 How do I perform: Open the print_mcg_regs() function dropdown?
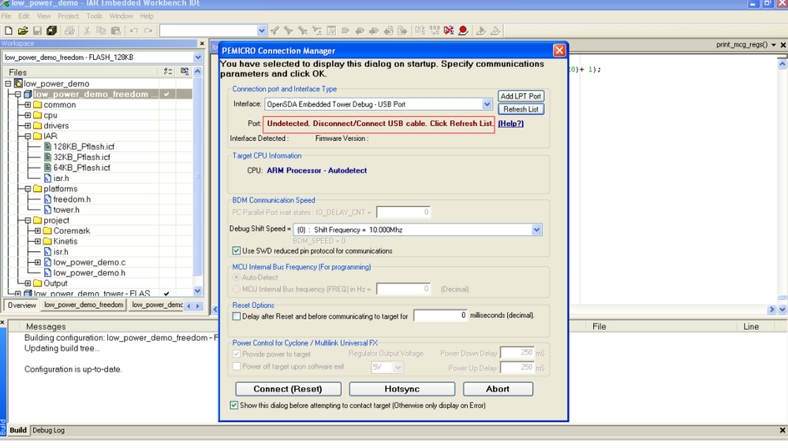[x=774, y=45]
